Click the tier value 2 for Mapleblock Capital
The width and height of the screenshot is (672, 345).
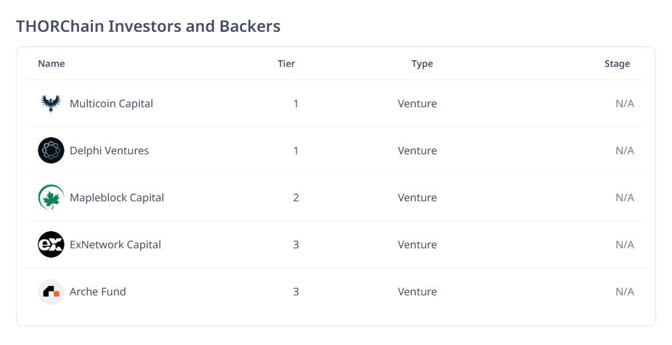296,198
